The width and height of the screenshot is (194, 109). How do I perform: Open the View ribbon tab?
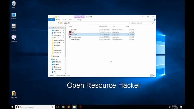click(70, 20)
